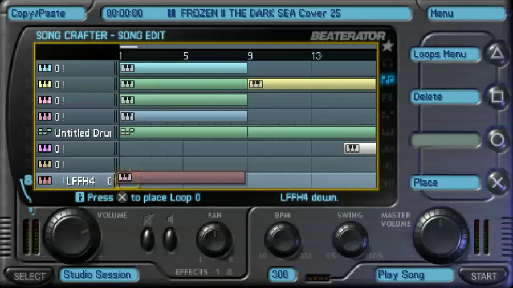Click the BPM knob
Image resolution: width=513 pixels, height=288 pixels.
282,240
